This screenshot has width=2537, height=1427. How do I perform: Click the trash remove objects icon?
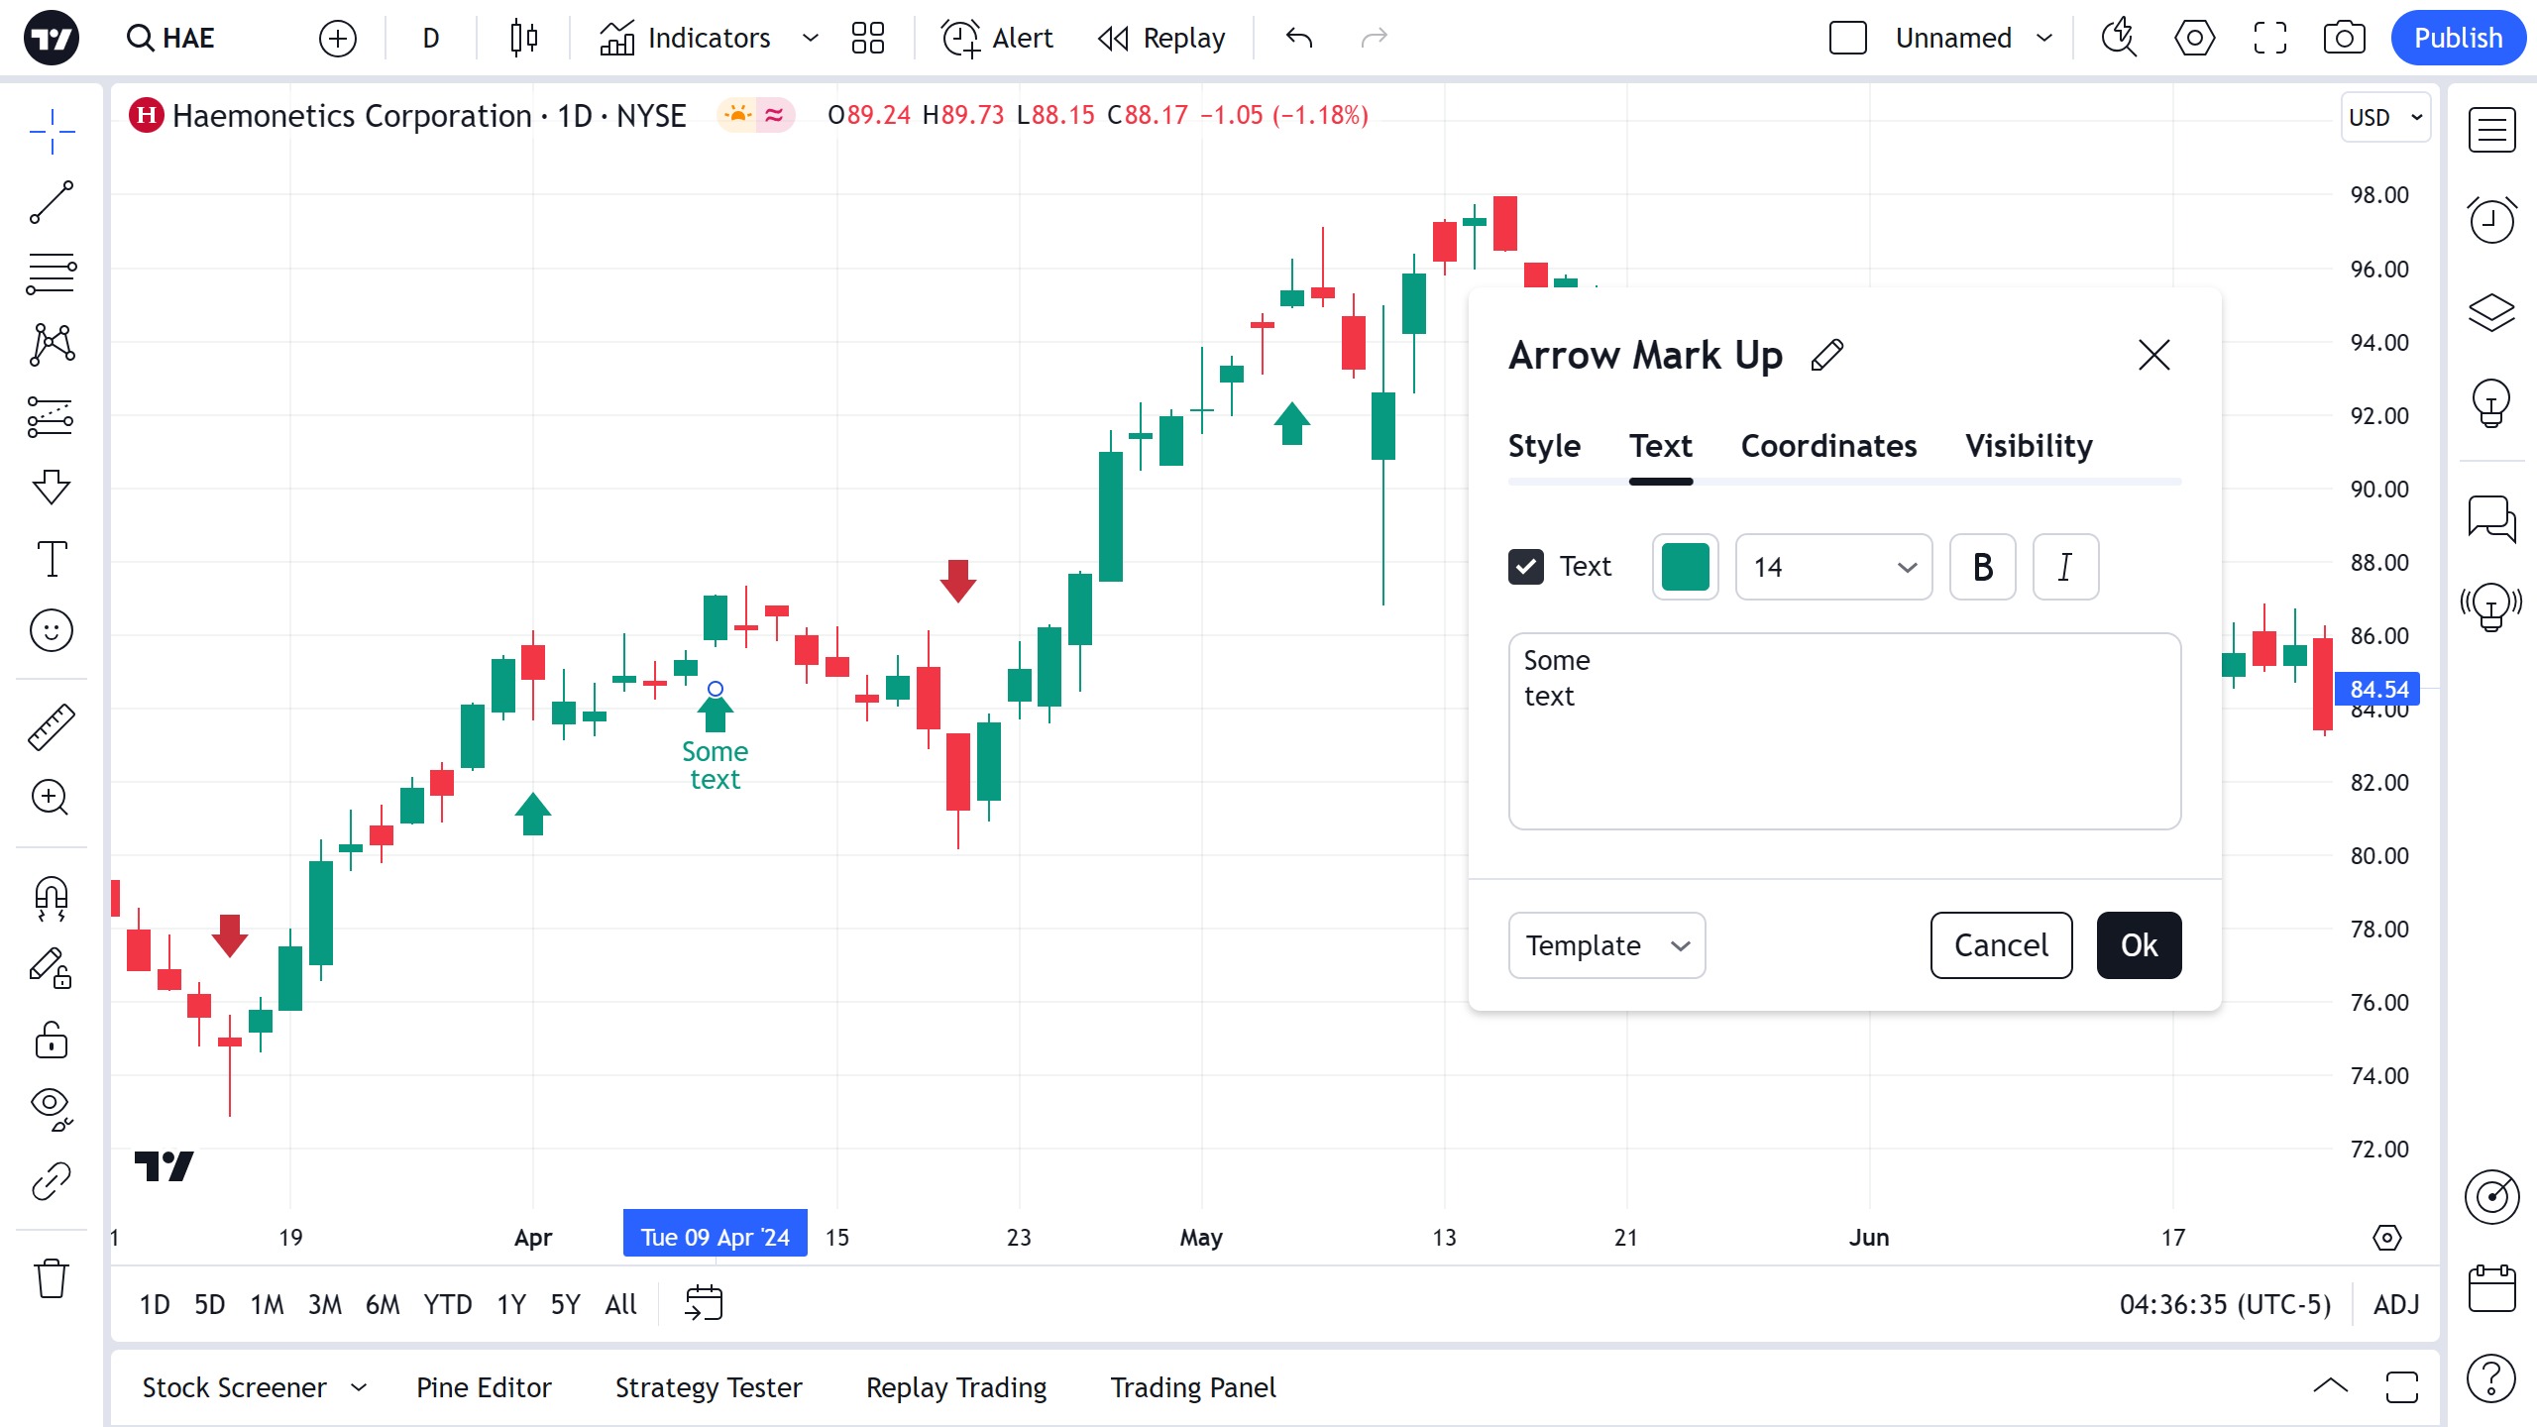52,1278
